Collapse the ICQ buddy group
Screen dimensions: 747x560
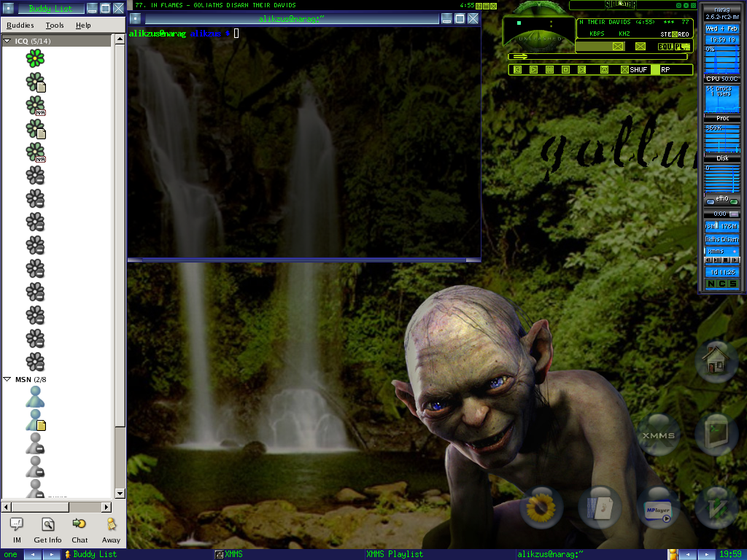(7, 41)
